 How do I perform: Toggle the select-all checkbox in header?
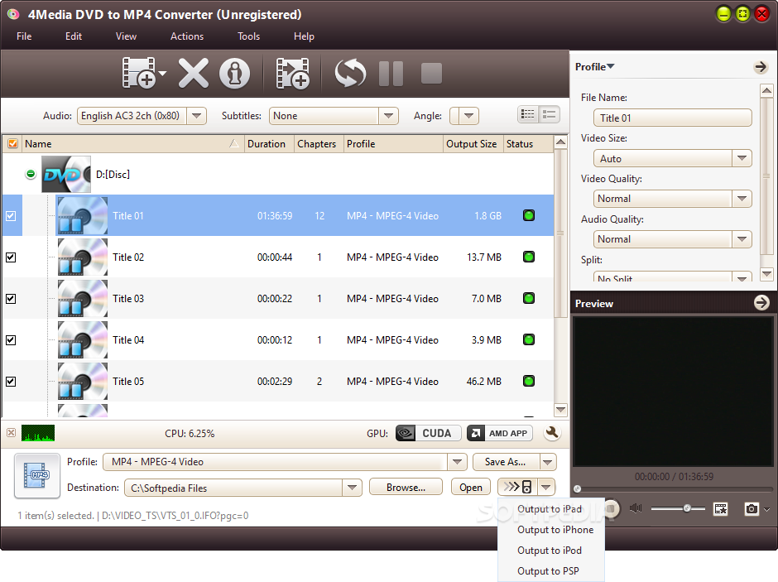click(x=13, y=144)
